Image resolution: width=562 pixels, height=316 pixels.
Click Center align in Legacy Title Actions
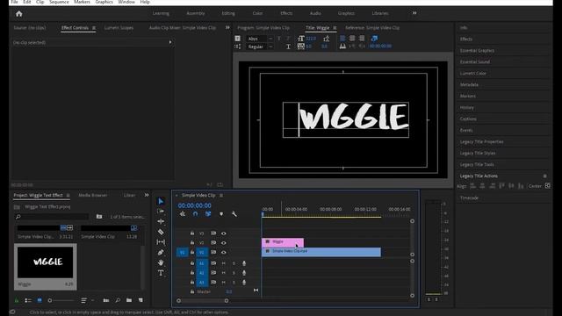click(548, 185)
